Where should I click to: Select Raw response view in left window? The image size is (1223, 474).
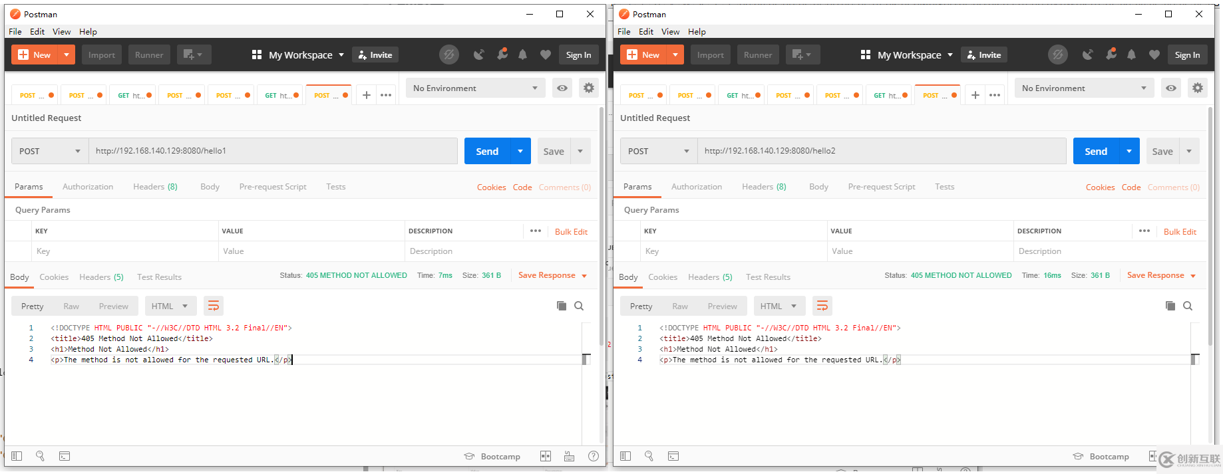click(x=71, y=306)
